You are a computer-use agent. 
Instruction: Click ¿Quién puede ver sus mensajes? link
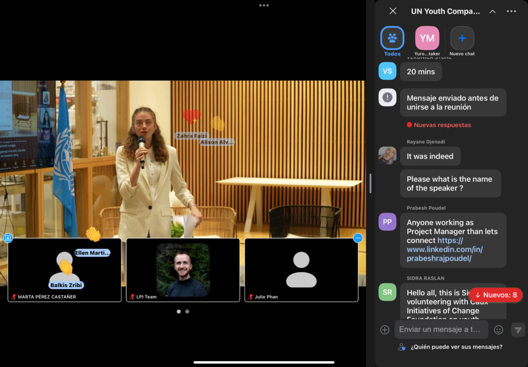click(456, 347)
